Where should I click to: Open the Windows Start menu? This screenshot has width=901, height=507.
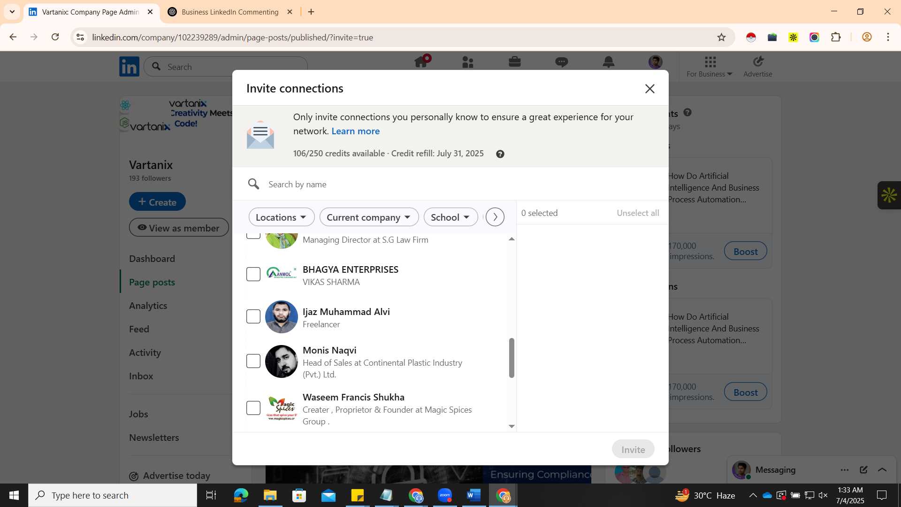(14, 495)
